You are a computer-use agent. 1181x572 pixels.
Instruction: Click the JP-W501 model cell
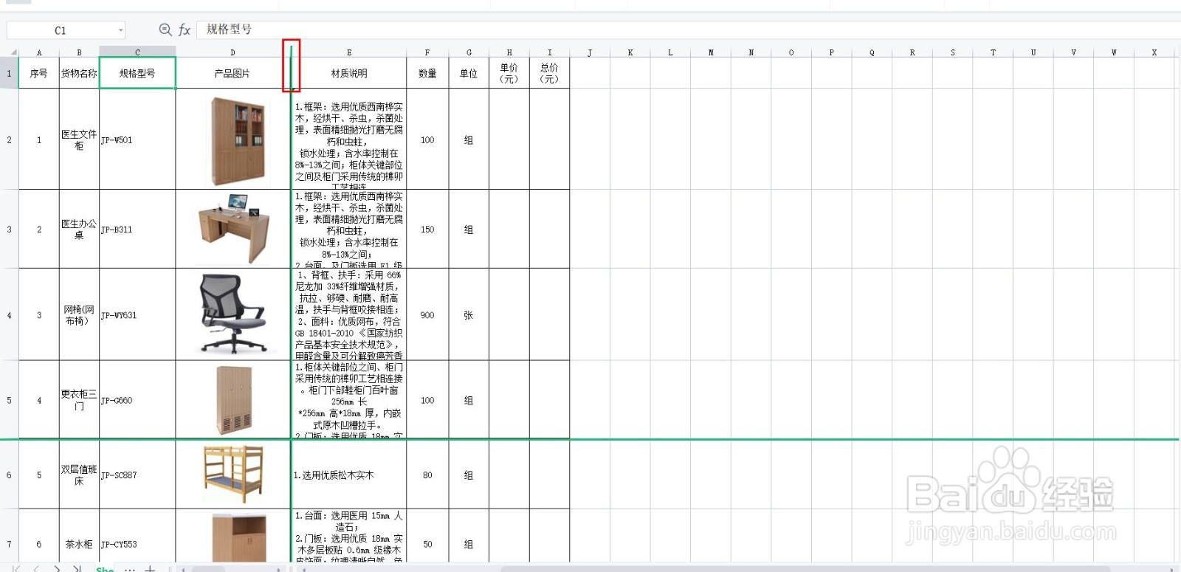point(137,139)
